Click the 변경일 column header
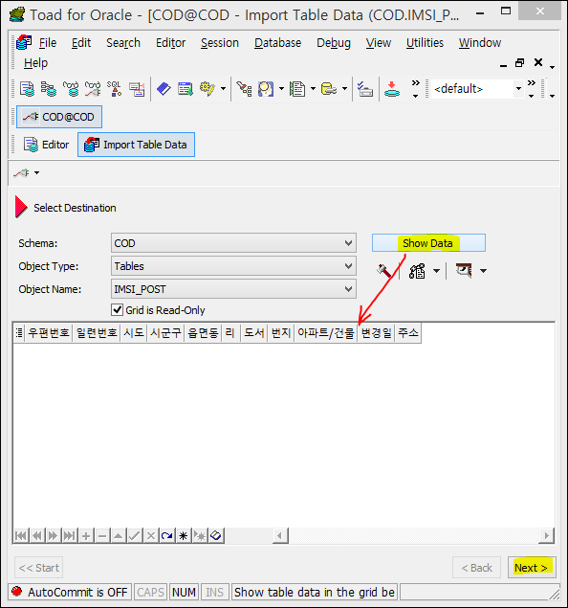Viewport: 568px width, 608px height. 376,332
